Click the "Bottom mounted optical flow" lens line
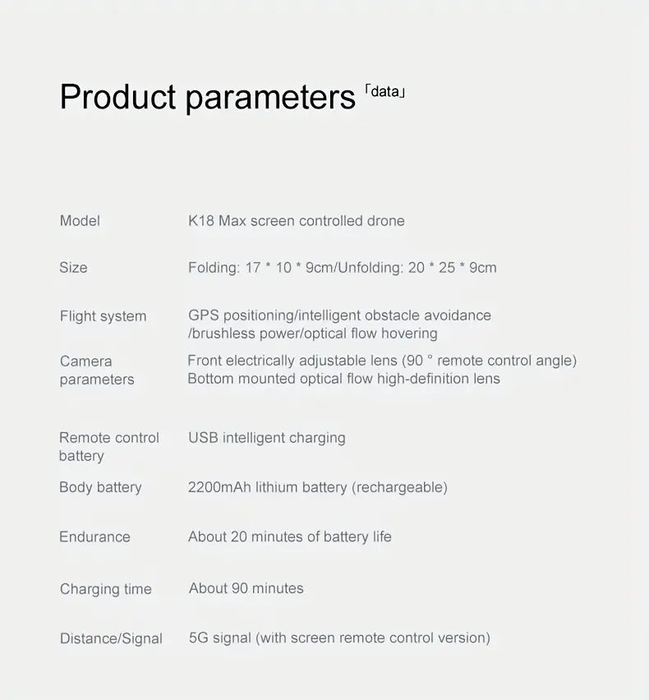 343,379
